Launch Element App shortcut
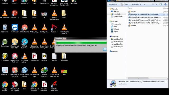 5,43
